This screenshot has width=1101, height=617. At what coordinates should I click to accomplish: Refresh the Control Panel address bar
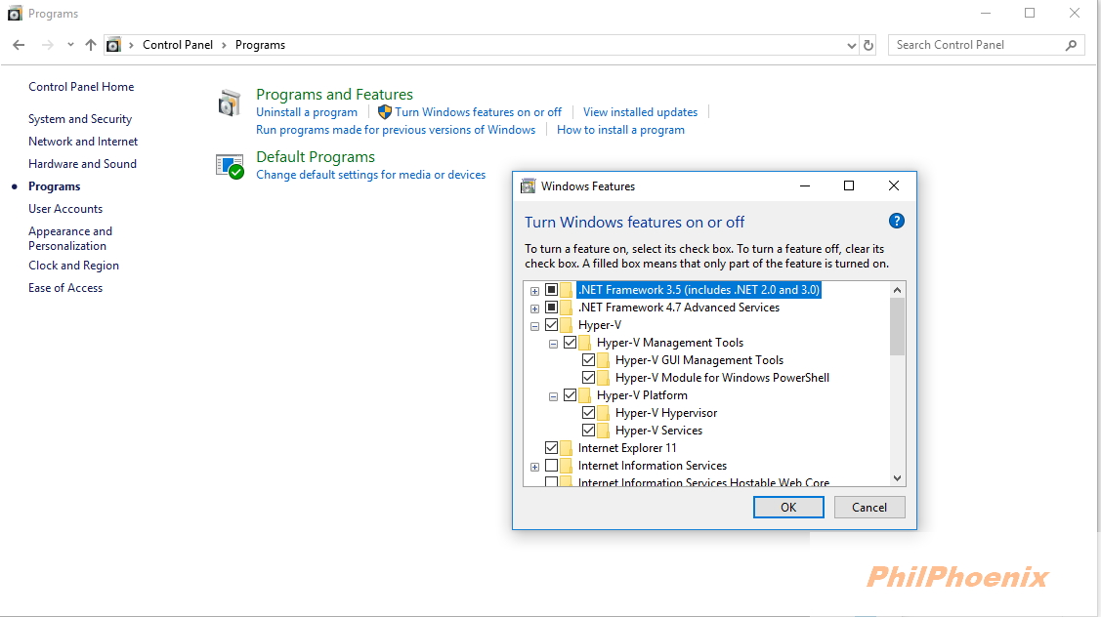click(x=868, y=45)
